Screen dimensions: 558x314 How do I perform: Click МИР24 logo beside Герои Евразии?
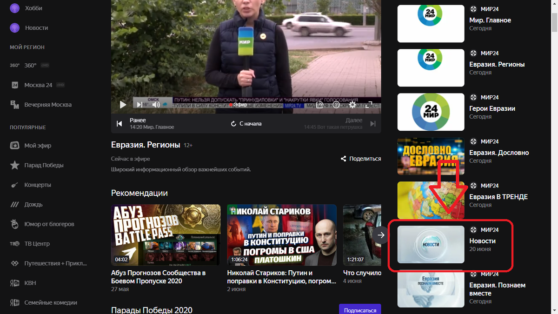473,97
